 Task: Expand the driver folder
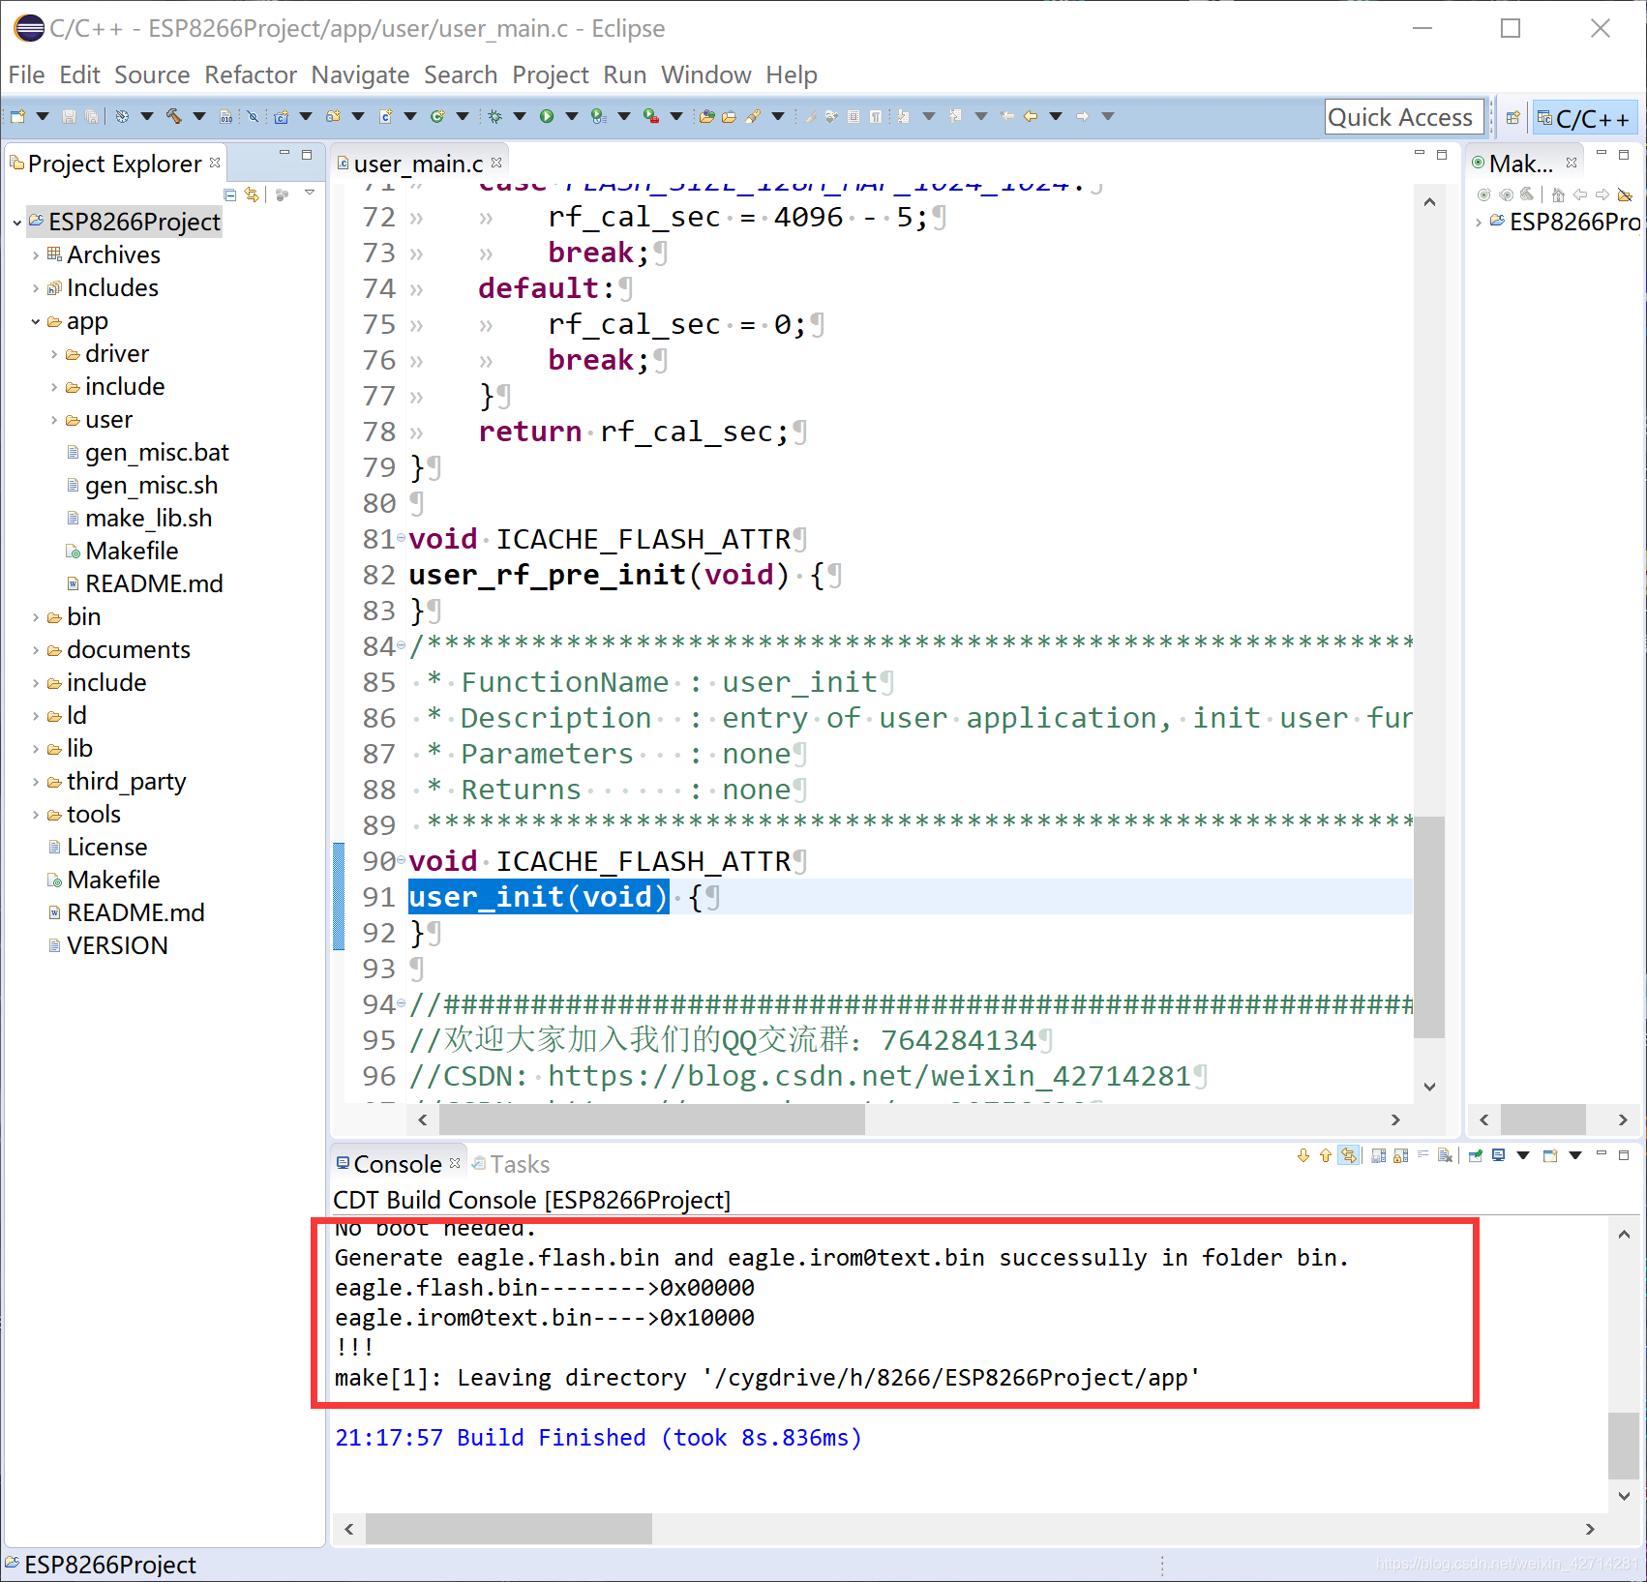click(x=54, y=354)
